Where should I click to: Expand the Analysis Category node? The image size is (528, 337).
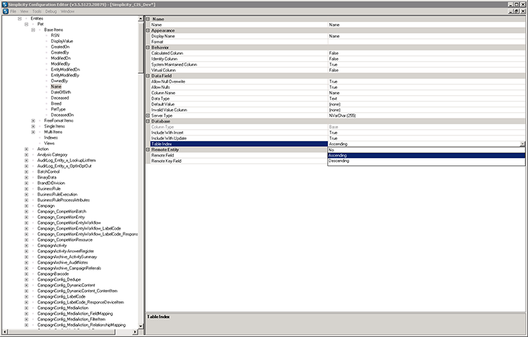(x=26, y=155)
